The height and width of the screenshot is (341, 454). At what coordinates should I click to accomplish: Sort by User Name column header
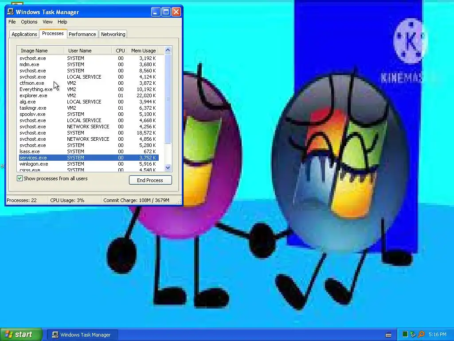pos(88,51)
